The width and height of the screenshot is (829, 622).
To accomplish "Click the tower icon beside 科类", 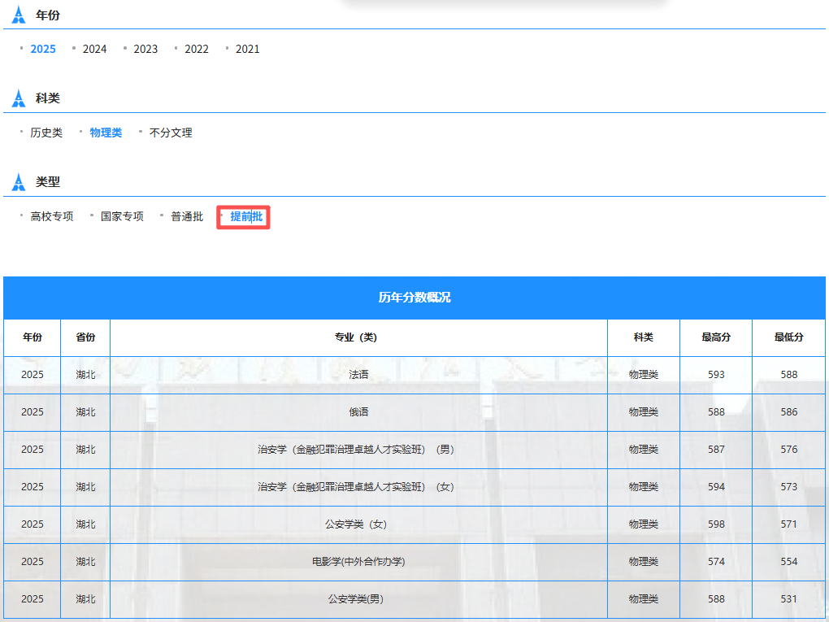I will point(19,98).
